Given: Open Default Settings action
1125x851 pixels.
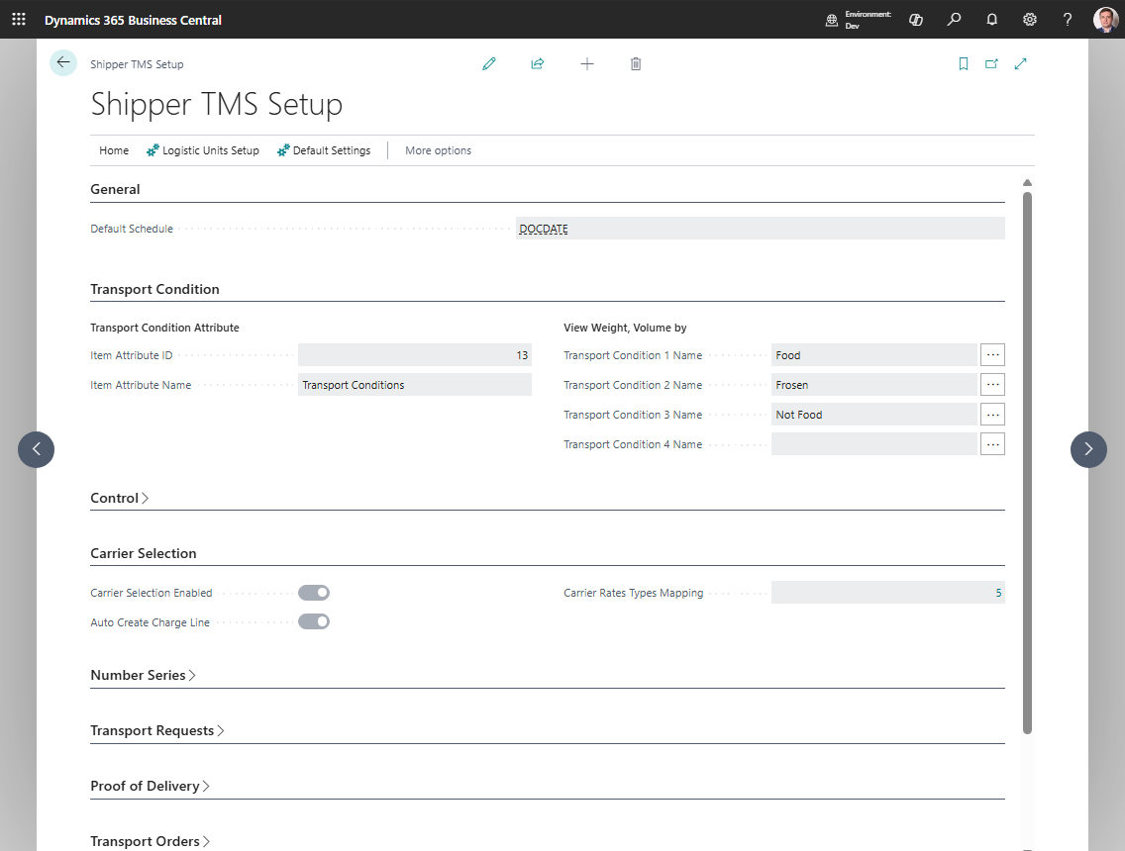Looking at the screenshot, I should (x=324, y=150).
